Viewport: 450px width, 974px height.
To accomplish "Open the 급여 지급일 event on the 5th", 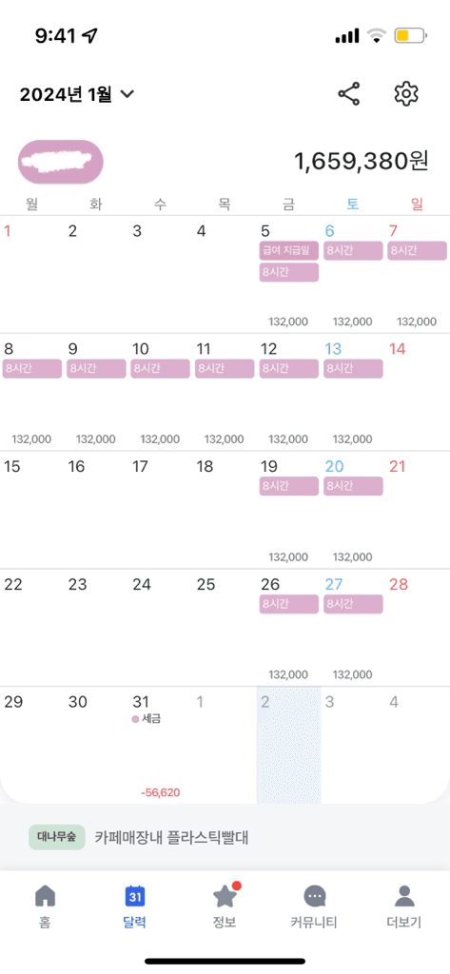I will (289, 251).
